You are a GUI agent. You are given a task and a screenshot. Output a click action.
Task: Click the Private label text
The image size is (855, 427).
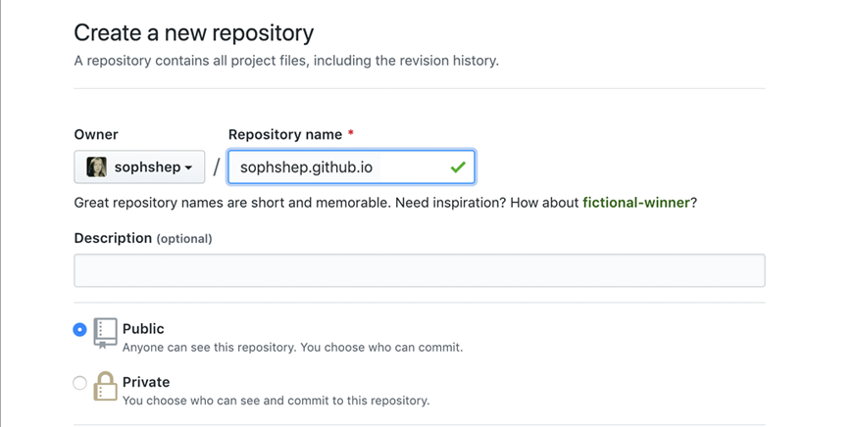click(146, 382)
